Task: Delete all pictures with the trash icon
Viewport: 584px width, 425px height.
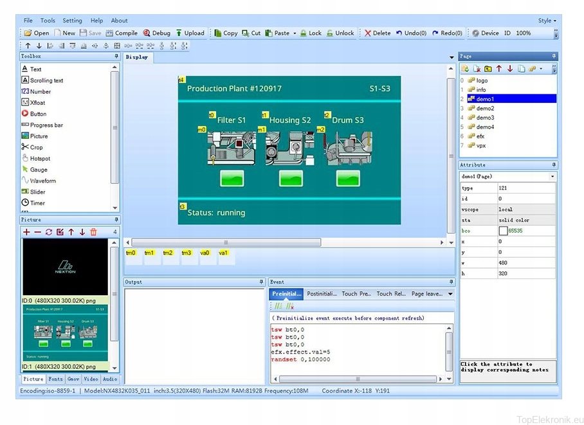Action: [x=93, y=232]
